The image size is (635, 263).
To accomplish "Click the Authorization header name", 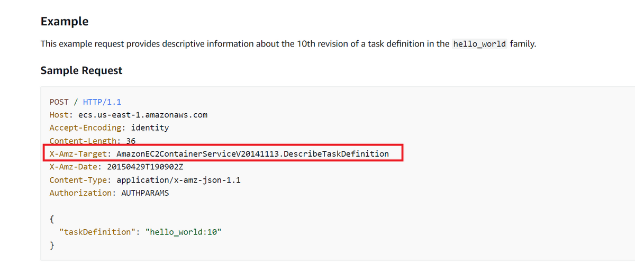I will [x=79, y=193].
